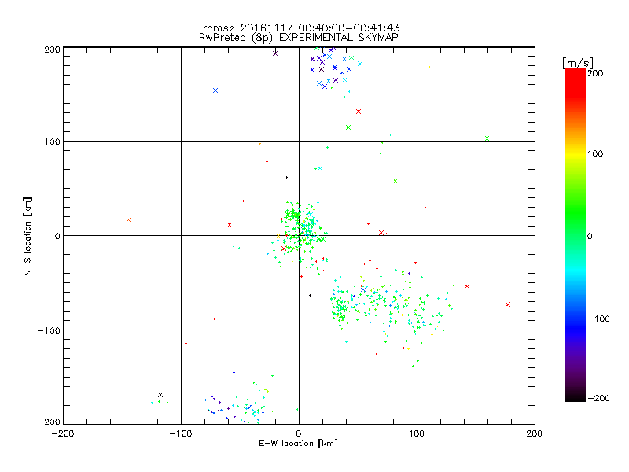Click the N-S axis '100' tick label

(52, 142)
